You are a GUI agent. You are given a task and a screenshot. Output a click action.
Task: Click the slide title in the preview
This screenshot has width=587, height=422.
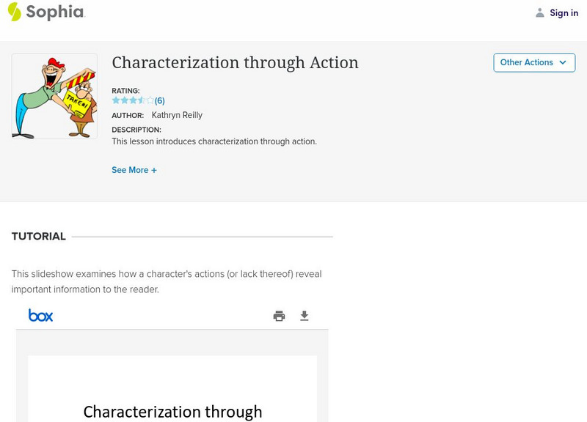(x=172, y=411)
